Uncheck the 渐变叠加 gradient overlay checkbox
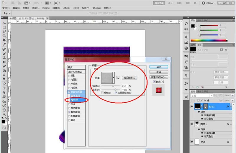This screenshot has width=236, height=153. click(x=69, y=112)
